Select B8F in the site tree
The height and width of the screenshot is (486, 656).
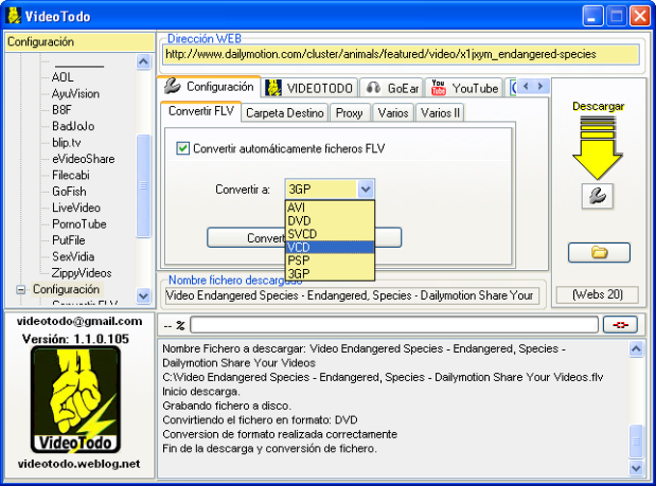pos(62,110)
